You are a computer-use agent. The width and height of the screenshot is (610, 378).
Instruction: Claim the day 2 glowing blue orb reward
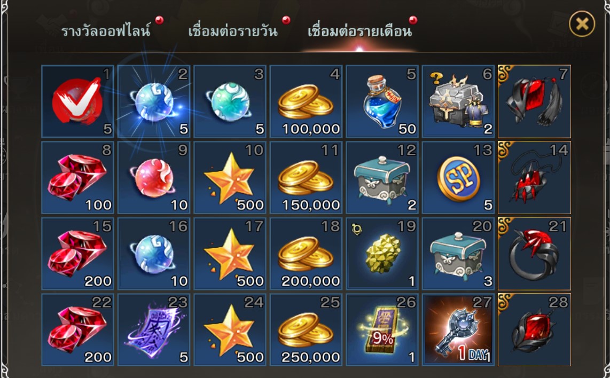tap(154, 101)
